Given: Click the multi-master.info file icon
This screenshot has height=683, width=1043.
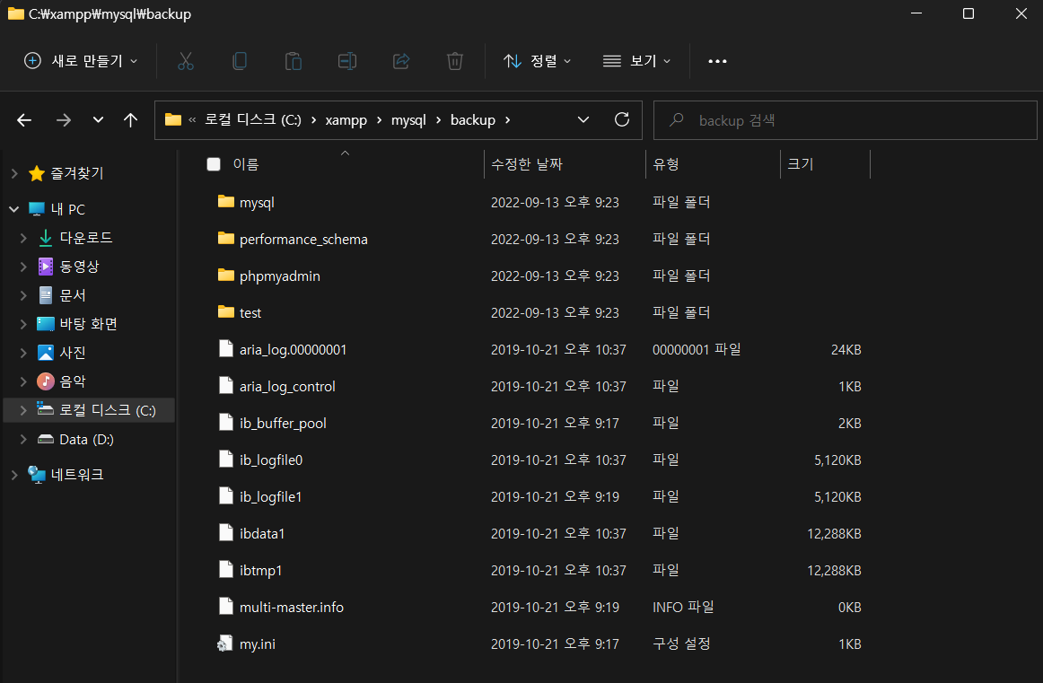Looking at the screenshot, I should coord(226,607).
